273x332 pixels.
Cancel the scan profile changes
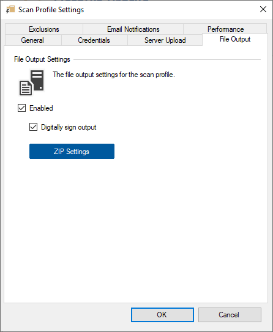230,315
